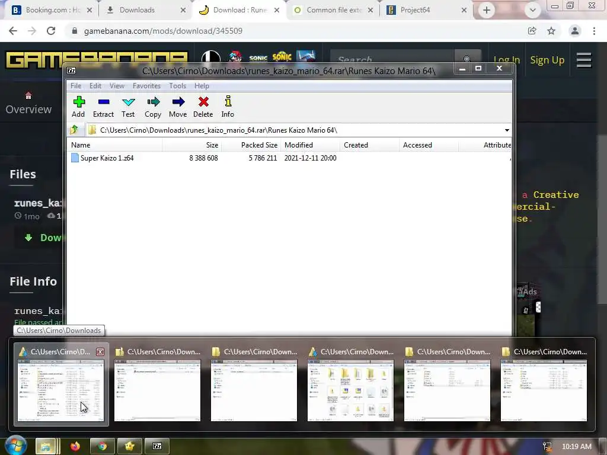Open the File menu in 7-Zip
Image resolution: width=607 pixels, height=455 pixels.
click(x=76, y=86)
